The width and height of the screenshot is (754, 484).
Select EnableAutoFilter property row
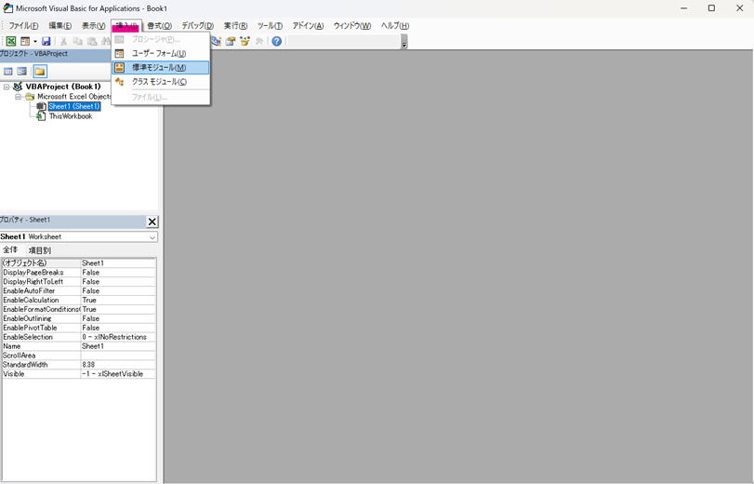coord(78,291)
